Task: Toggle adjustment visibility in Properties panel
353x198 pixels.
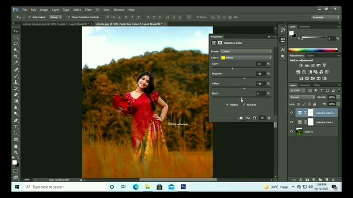Action: (x=262, y=118)
